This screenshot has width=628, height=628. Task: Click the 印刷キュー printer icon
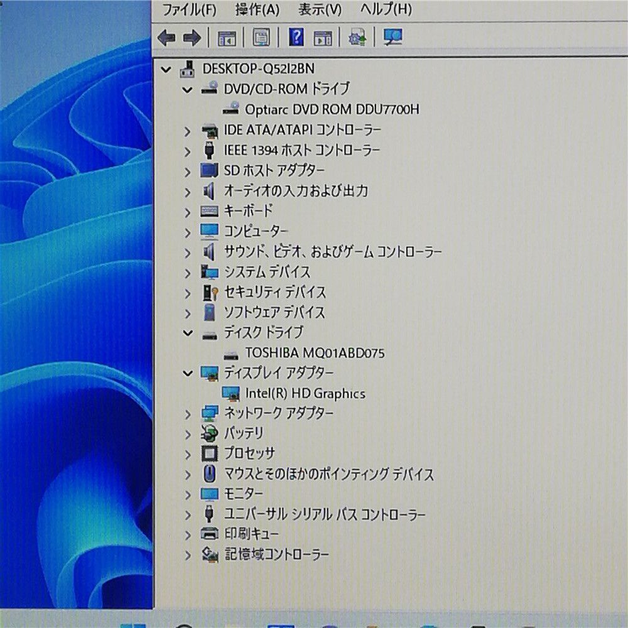[x=209, y=534]
